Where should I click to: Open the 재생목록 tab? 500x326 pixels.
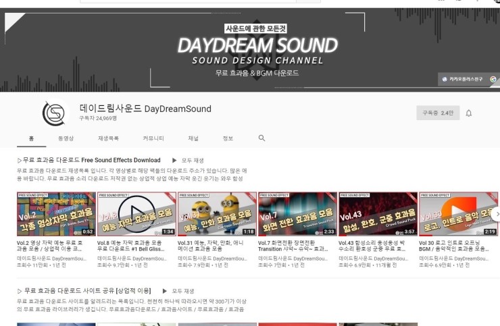pyautogui.click(x=108, y=138)
